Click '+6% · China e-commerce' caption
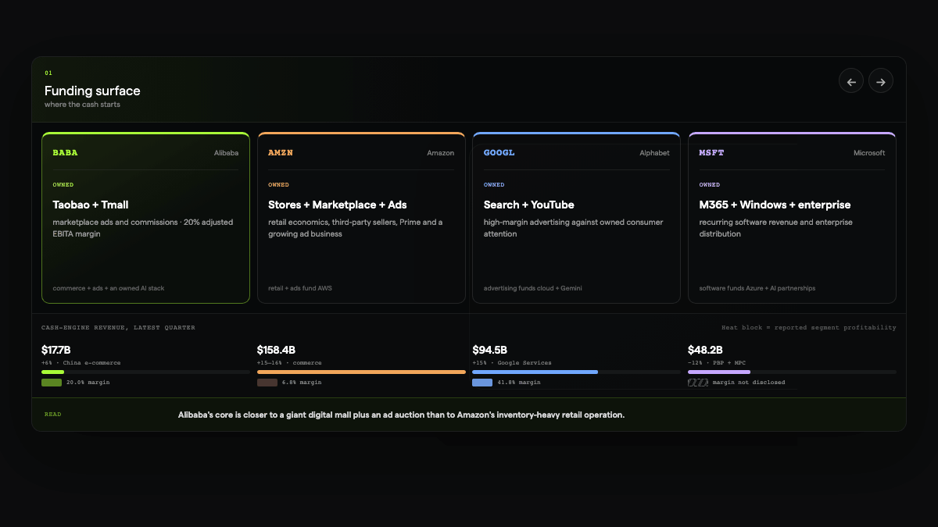 [x=81, y=363]
